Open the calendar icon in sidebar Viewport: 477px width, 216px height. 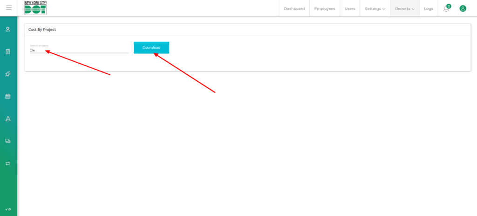click(x=8, y=97)
